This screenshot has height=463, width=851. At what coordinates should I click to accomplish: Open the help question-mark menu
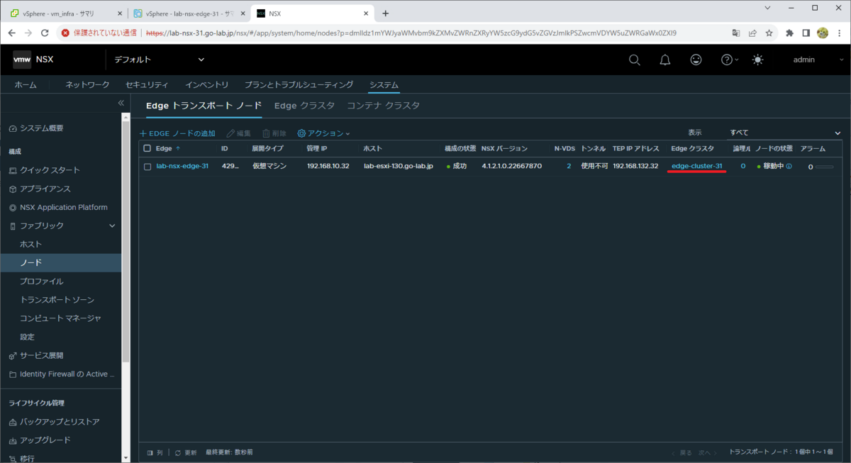tap(730, 60)
